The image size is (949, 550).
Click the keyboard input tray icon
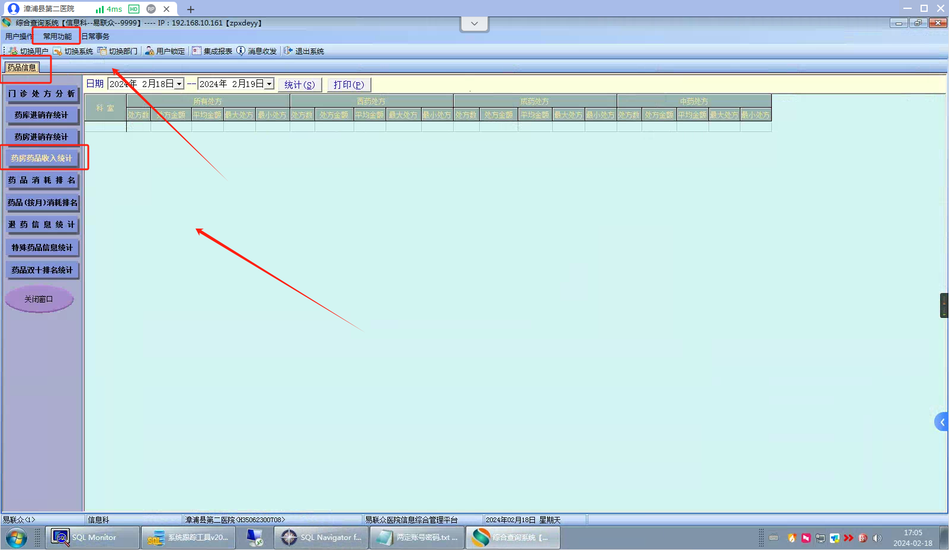coord(774,538)
